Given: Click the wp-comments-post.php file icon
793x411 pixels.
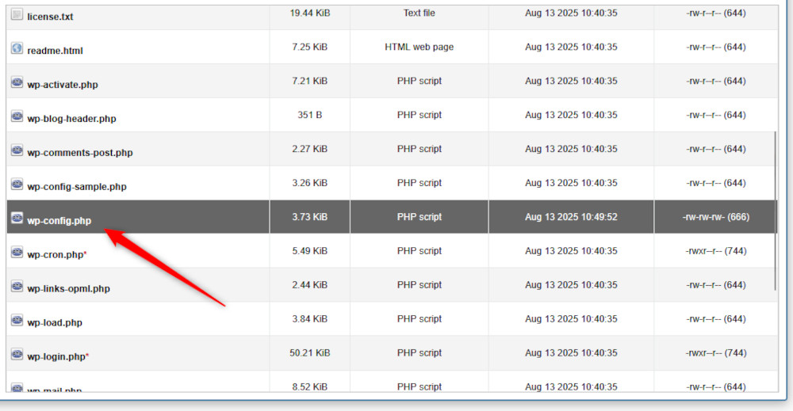Looking at the screenshot, I should click(x=17, y=150).
